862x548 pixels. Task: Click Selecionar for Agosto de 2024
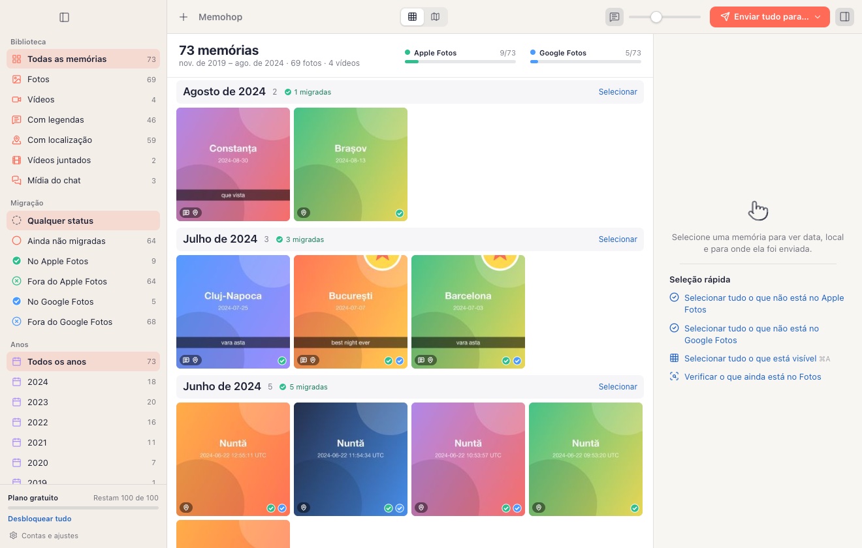(618, 92)
